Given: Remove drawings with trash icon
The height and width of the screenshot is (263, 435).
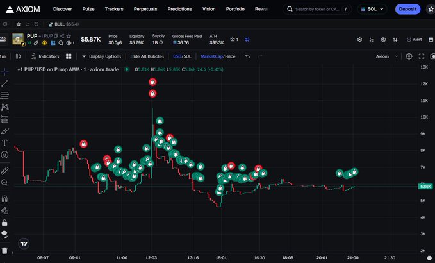Looking at the screenshot, I should (4, 251).
